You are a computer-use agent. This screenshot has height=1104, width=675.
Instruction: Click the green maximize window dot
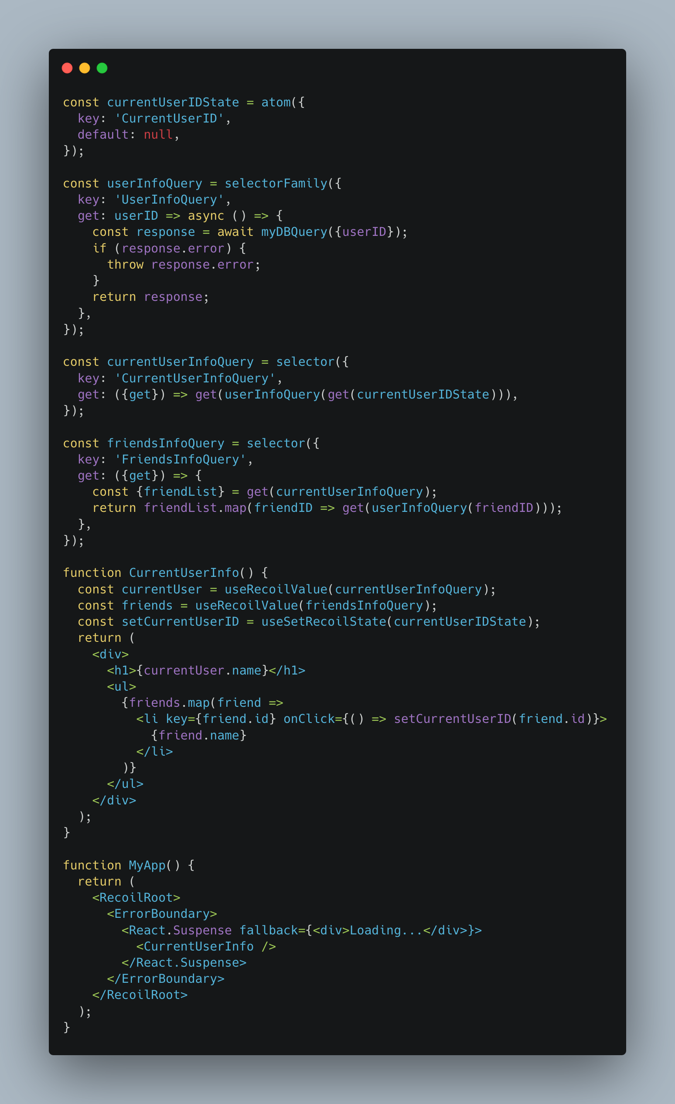point(102,68)
